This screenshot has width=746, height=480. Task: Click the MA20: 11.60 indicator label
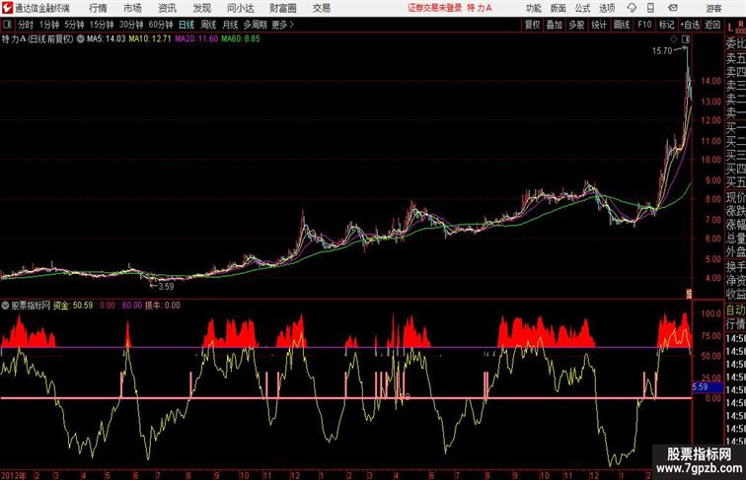pos(196,39)
